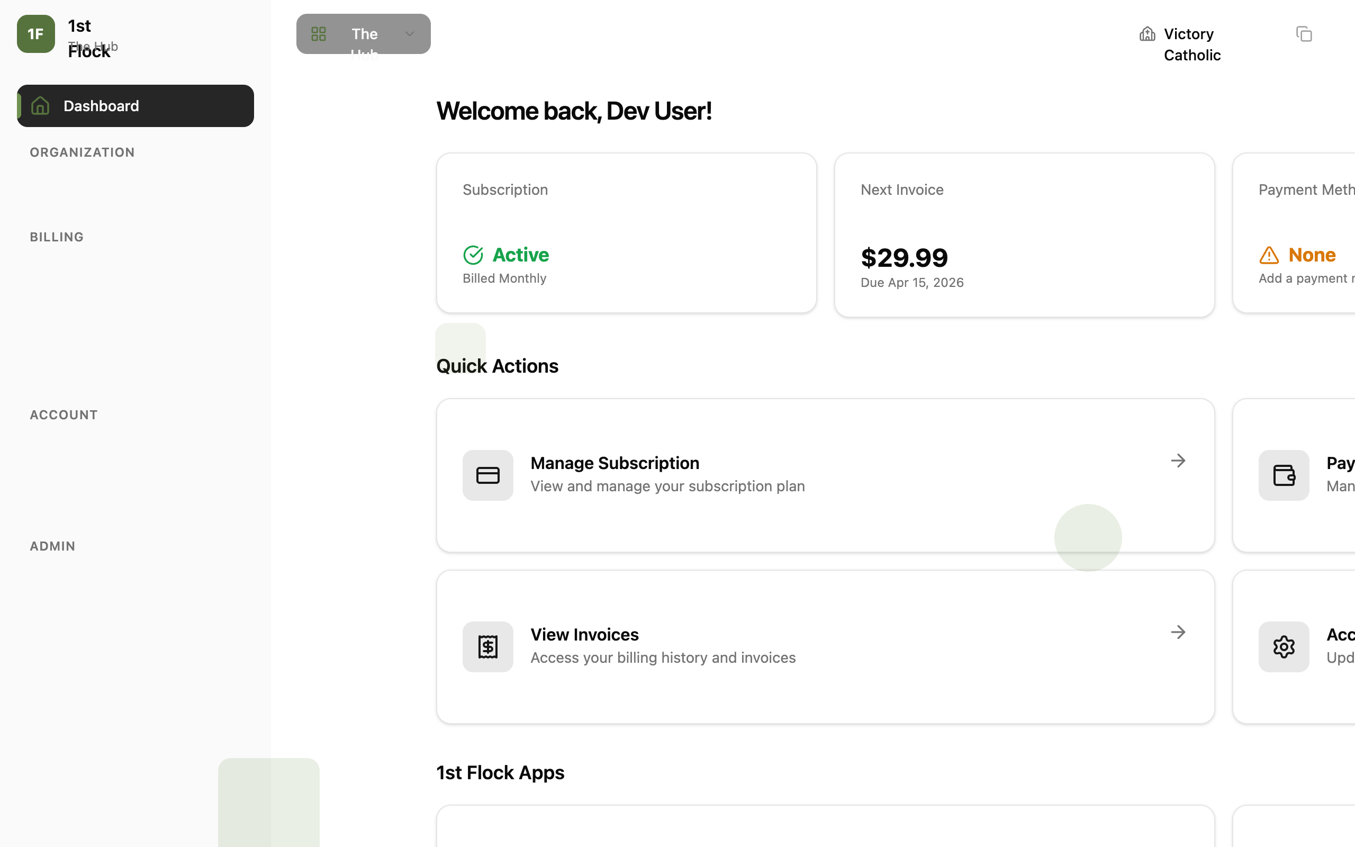Click the Due Apr 15, 2026 date
This screenshot has height=847, width=1355.
pos(912,282)
